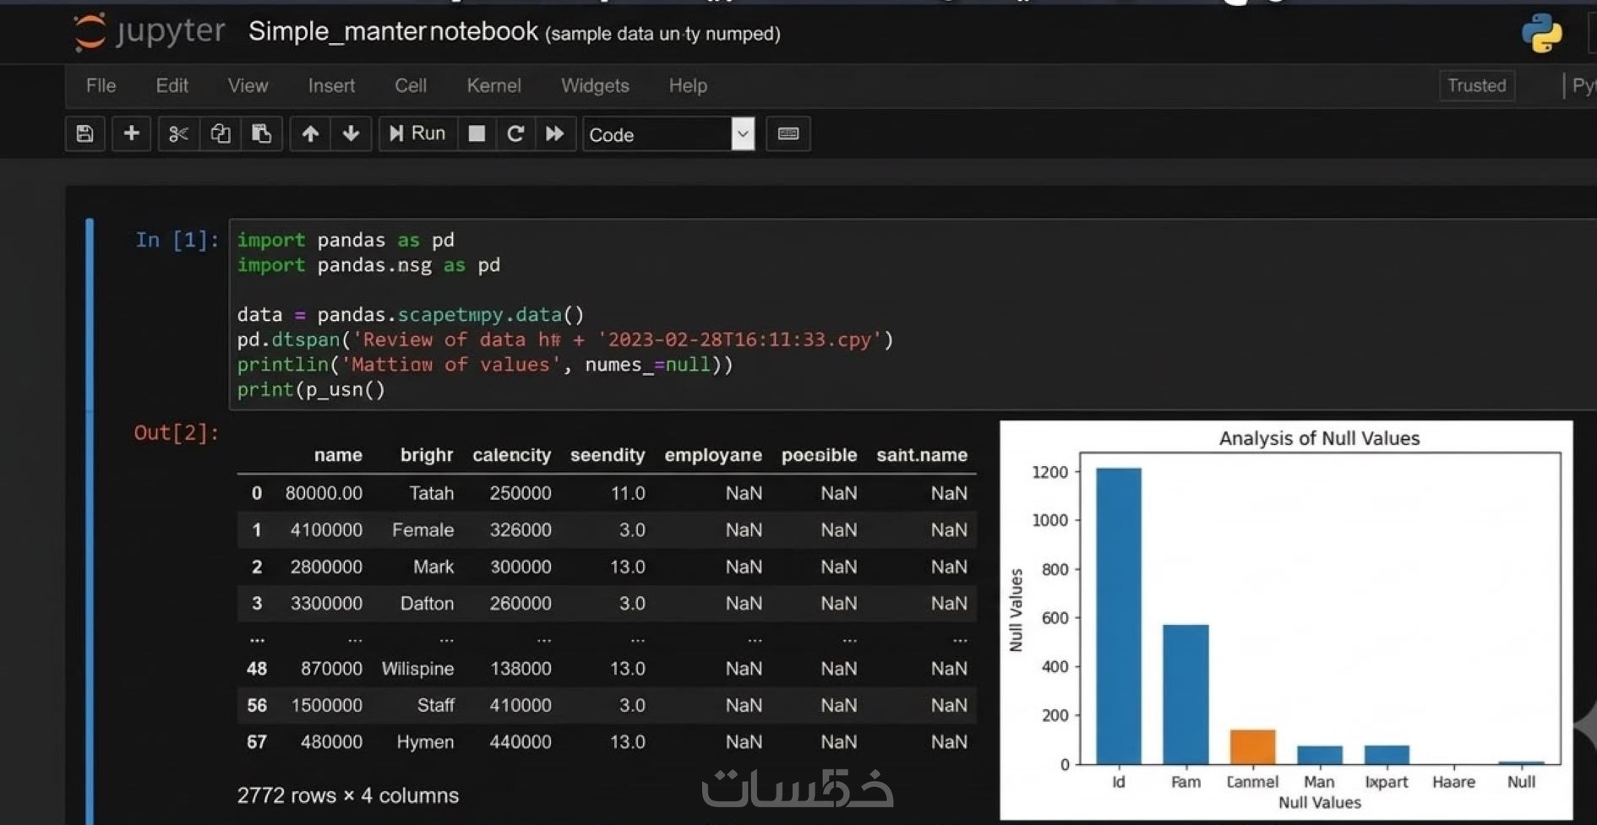
Task: Move selected cell down arrow
Action: [351, 133]
